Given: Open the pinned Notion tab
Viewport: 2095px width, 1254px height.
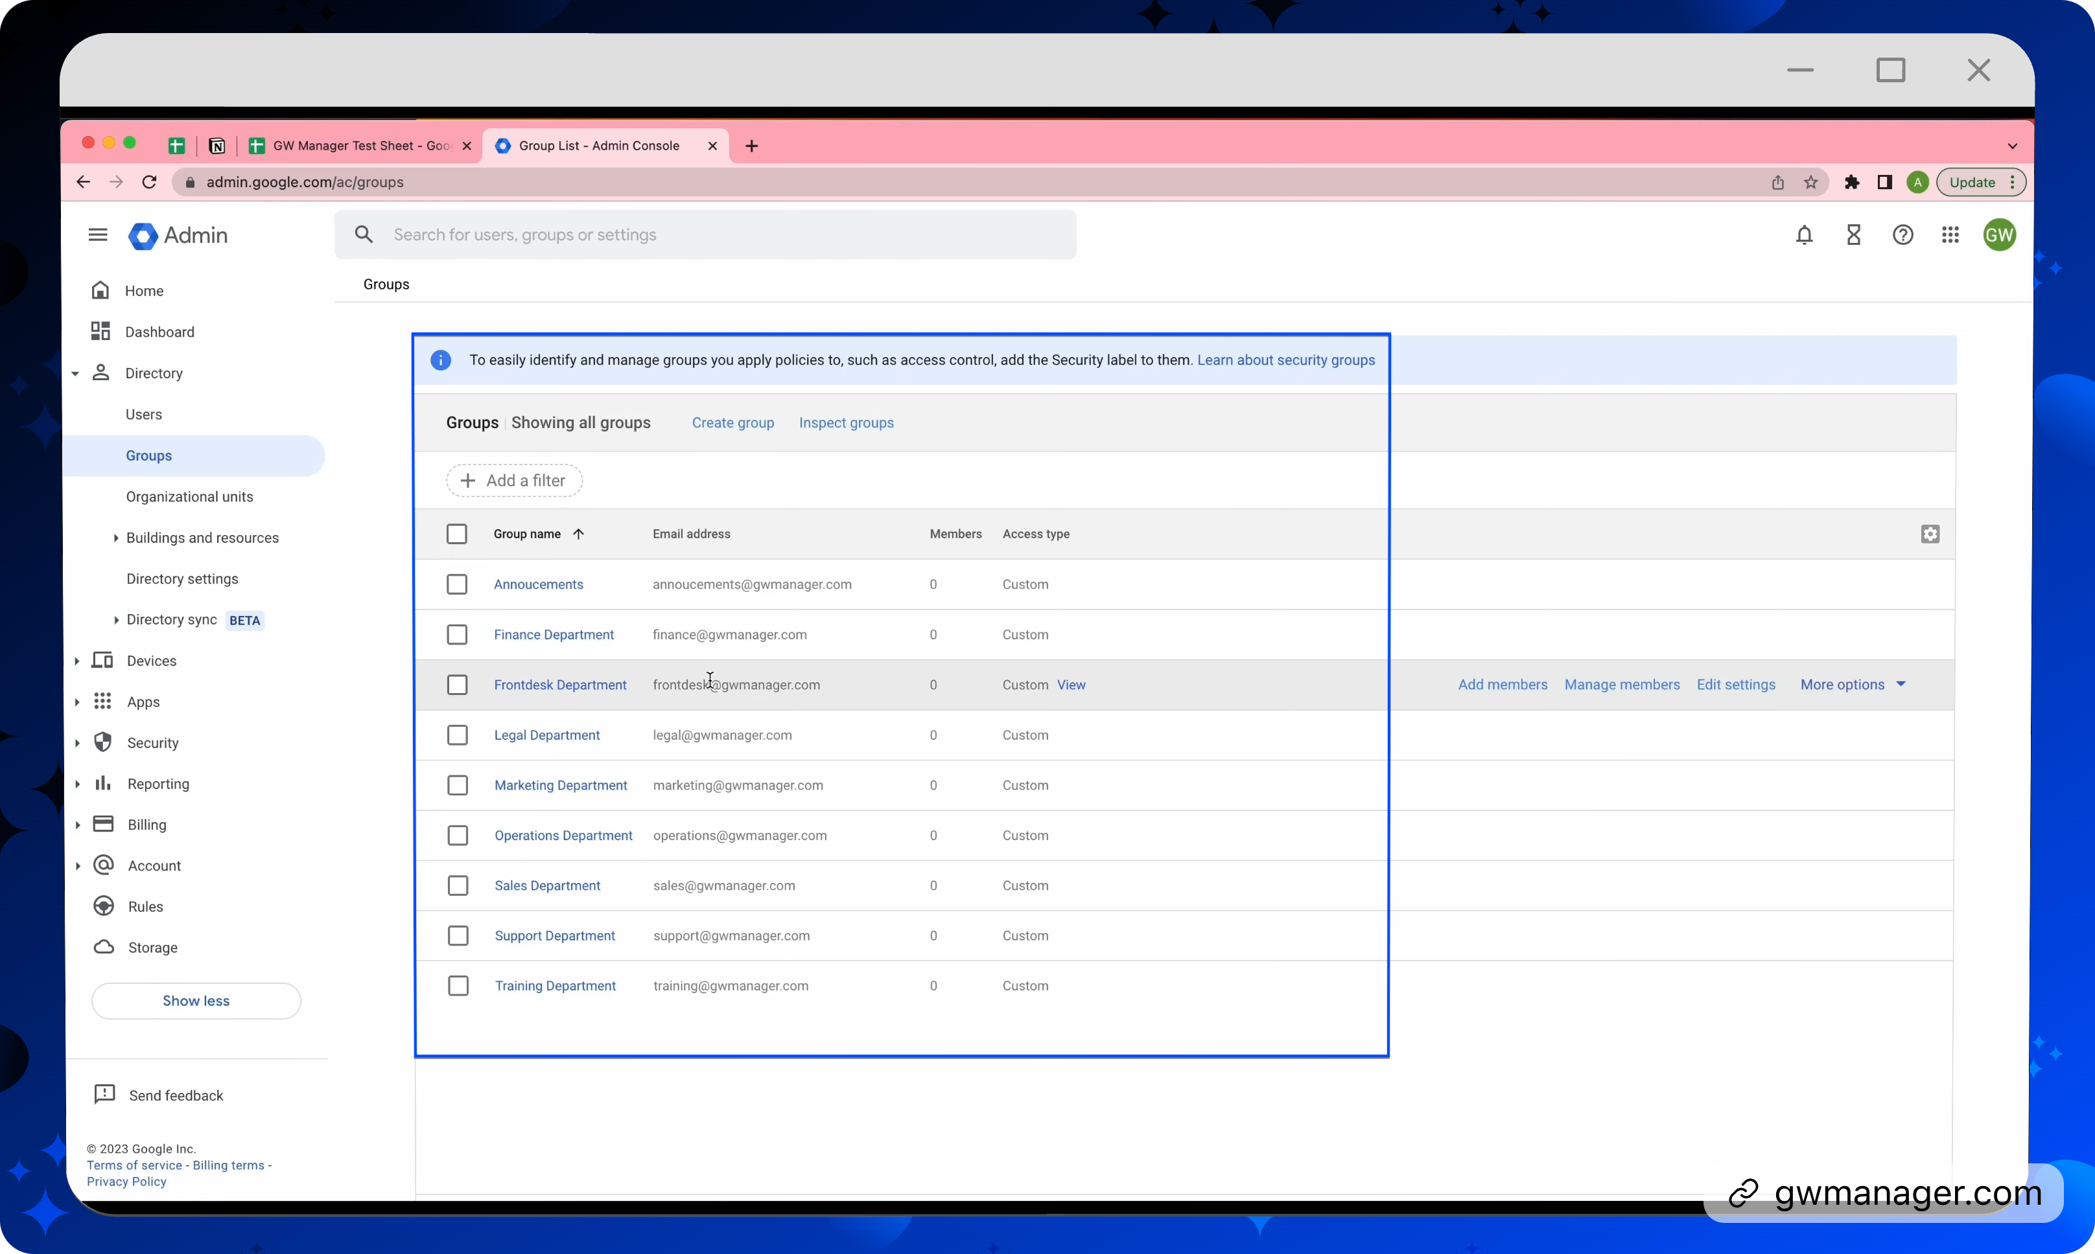Looking at the screenshot, I should (x=217, y=145).
